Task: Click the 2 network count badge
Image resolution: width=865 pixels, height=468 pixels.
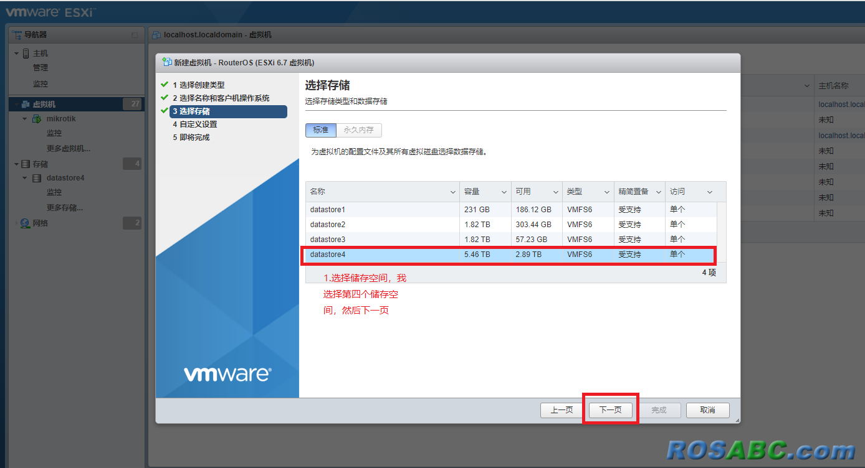Action: [132, 223]
